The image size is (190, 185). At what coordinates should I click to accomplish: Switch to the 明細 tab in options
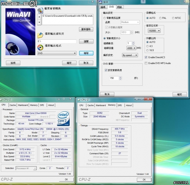pos(119,7)
